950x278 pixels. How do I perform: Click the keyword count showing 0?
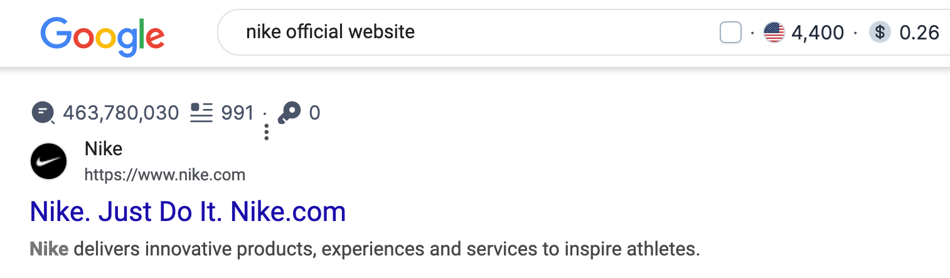pos(314,113)
